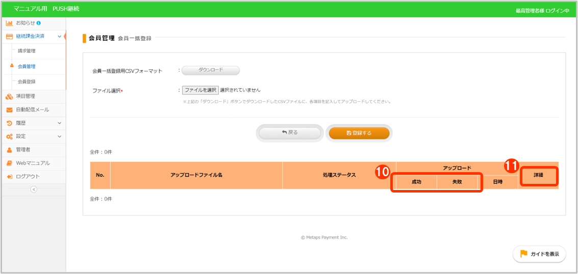The width and height of the screenshot is (578, 274).
Task: Expand the 履歴 menu chevron
Action: [x=60, y=123]
